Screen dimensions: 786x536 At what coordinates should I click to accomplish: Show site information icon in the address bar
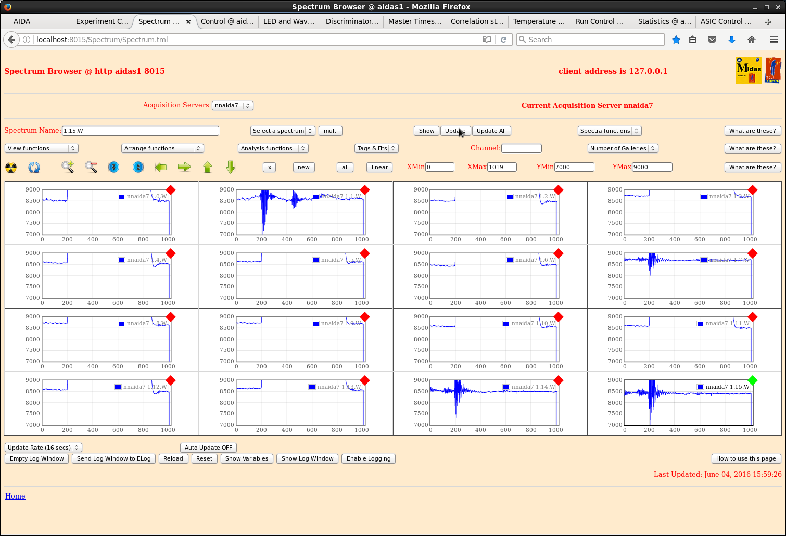[27, 40]
